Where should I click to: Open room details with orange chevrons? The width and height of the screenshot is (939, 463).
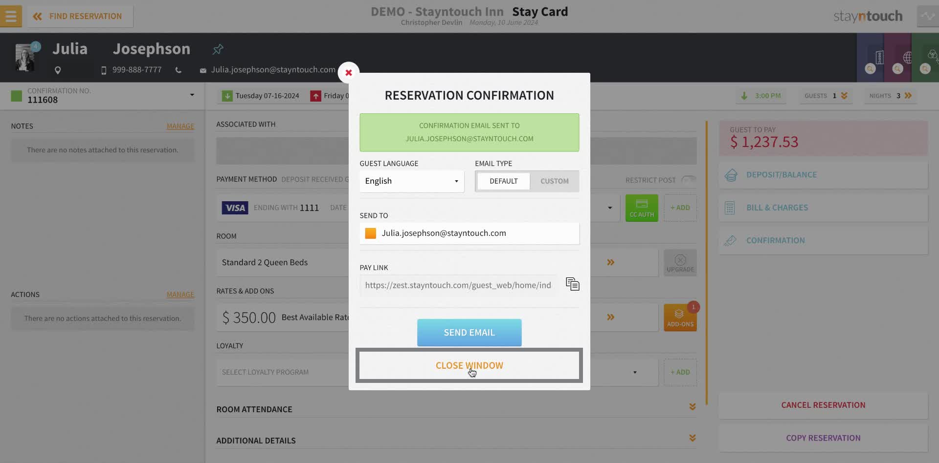(x=611, y=263)
